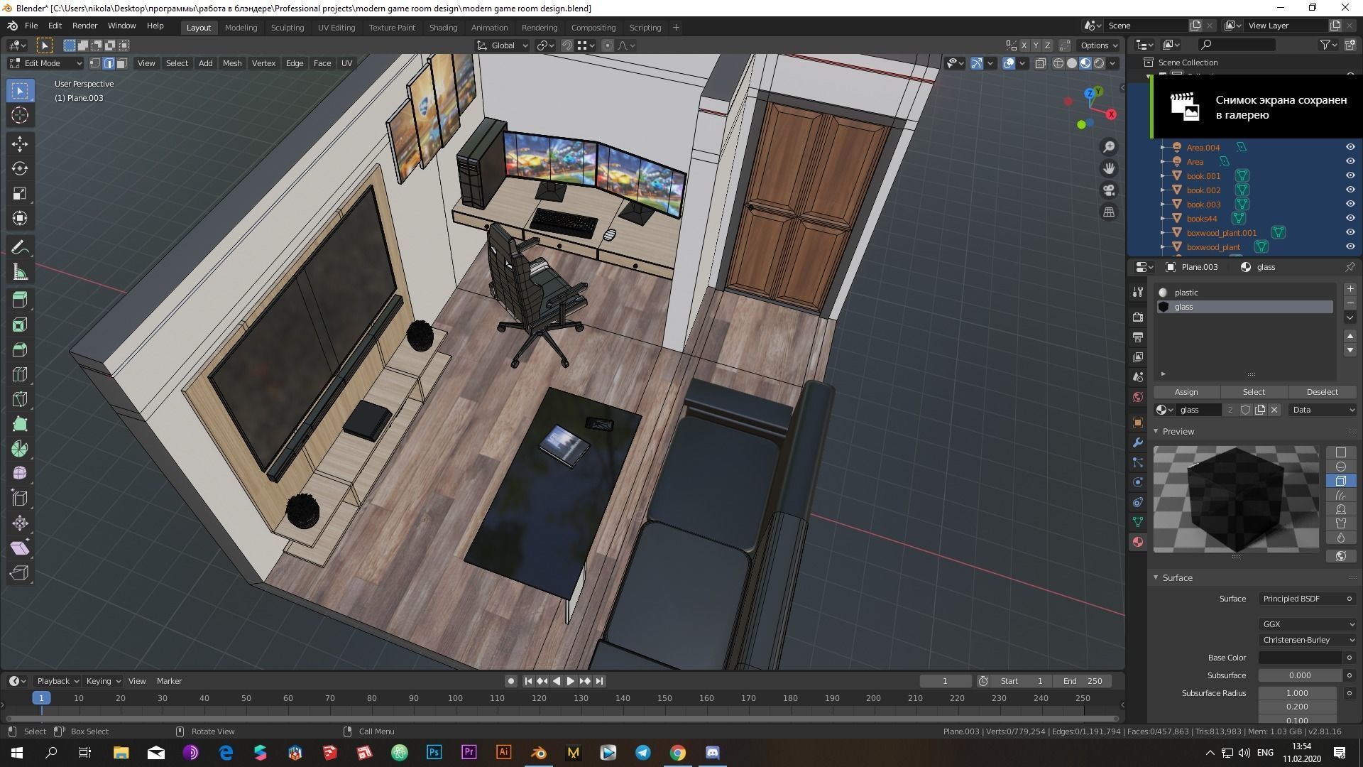Hide Area.004 in the outliner

coord(1350,147)
